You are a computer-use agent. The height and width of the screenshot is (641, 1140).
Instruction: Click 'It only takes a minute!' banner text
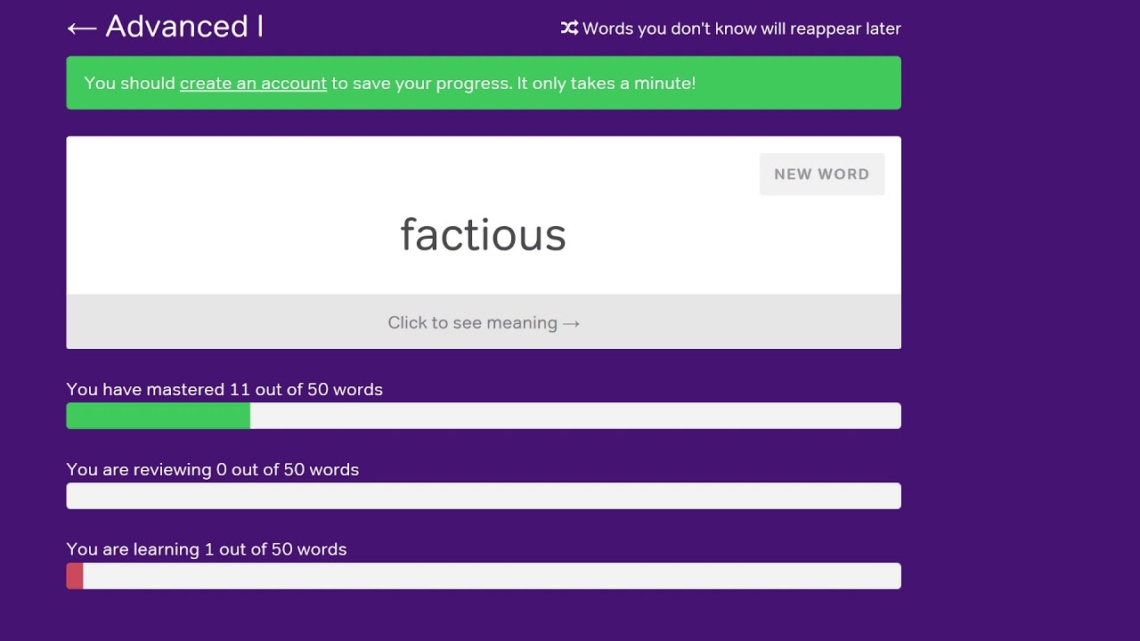coord(607,84)
